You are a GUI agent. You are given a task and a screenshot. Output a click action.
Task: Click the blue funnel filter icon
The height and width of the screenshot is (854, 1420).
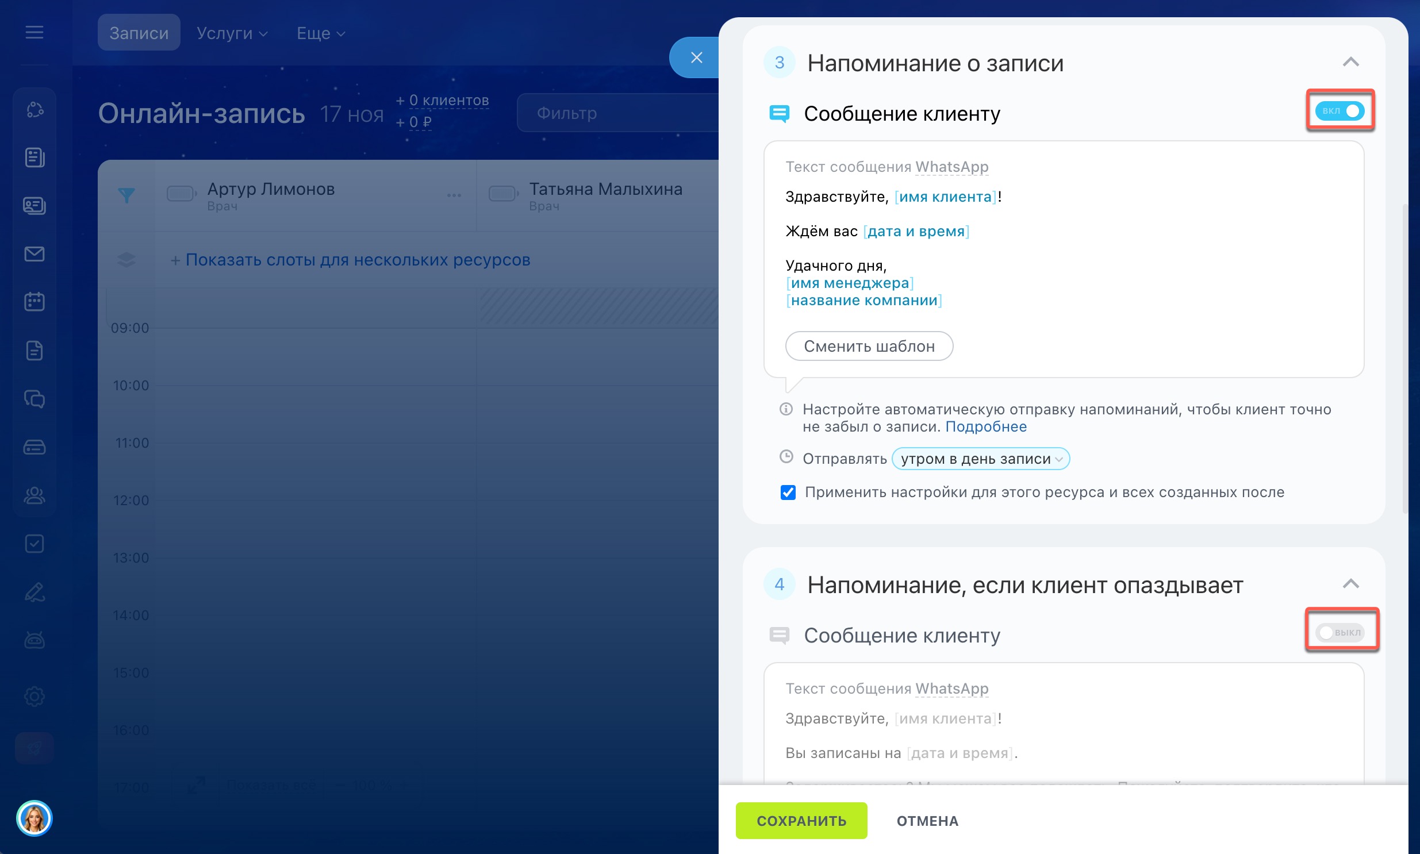pyautogui.click(x=126, y=195)
